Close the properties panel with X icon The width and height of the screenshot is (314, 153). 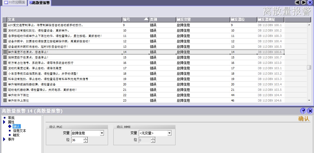pyautogui.click(x=310, y=111)
